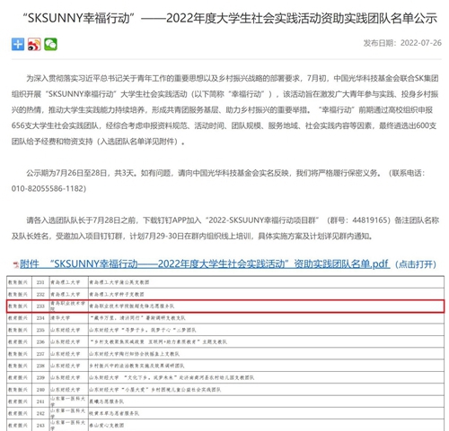The width and height of the screenshot is (449, 431).
Task: Share the article to Sina Weibo
Action: tap(34, 44)
